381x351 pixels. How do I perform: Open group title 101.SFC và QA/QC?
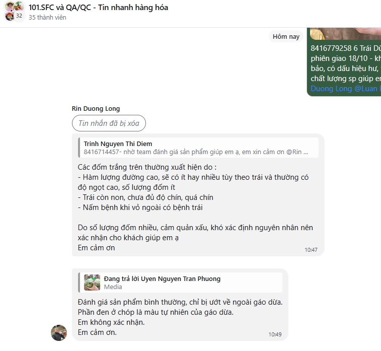coord(98,8)
